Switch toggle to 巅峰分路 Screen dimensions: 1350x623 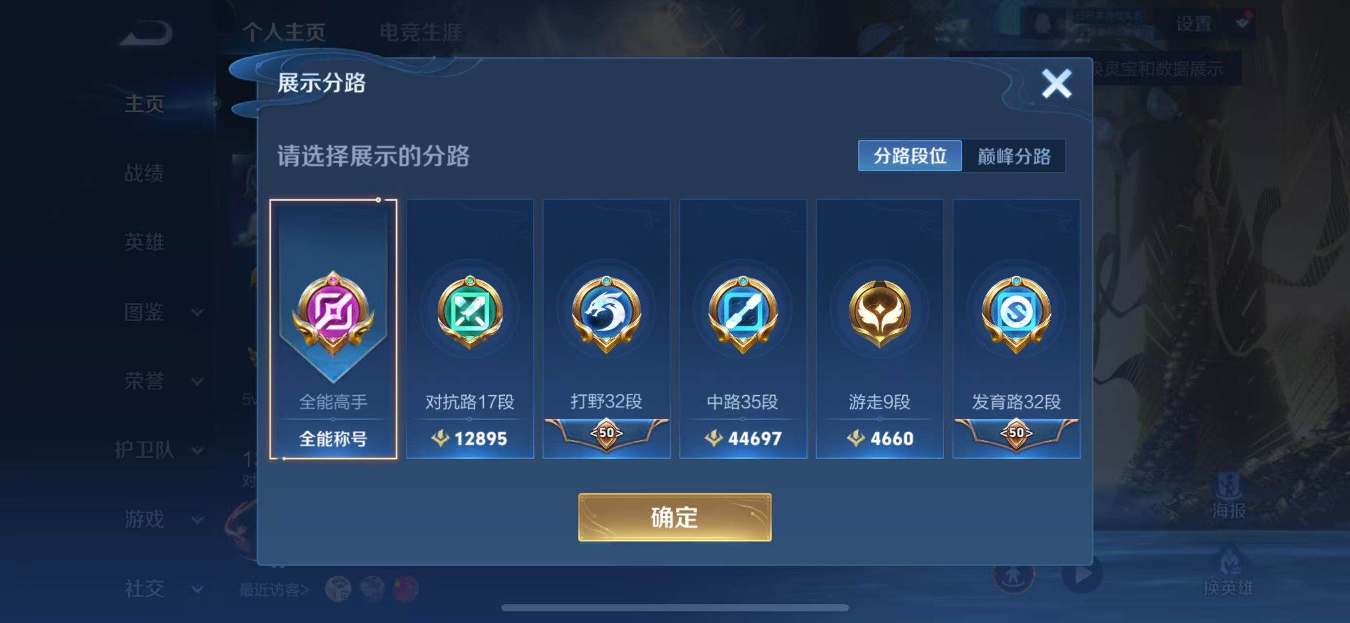click(x=1014, y=156)
